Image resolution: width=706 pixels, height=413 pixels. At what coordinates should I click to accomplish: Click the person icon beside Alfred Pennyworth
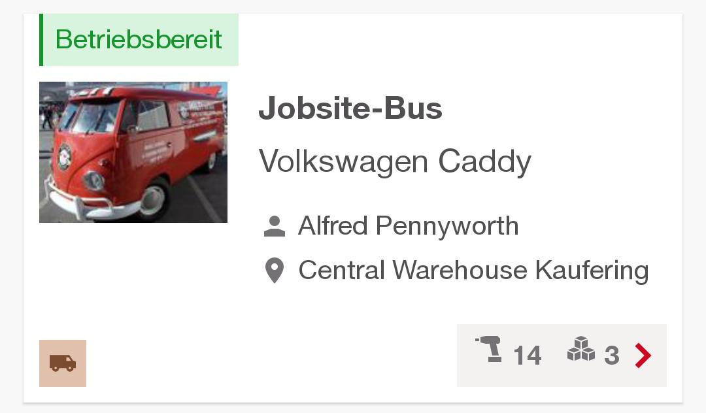click(275, 226)
